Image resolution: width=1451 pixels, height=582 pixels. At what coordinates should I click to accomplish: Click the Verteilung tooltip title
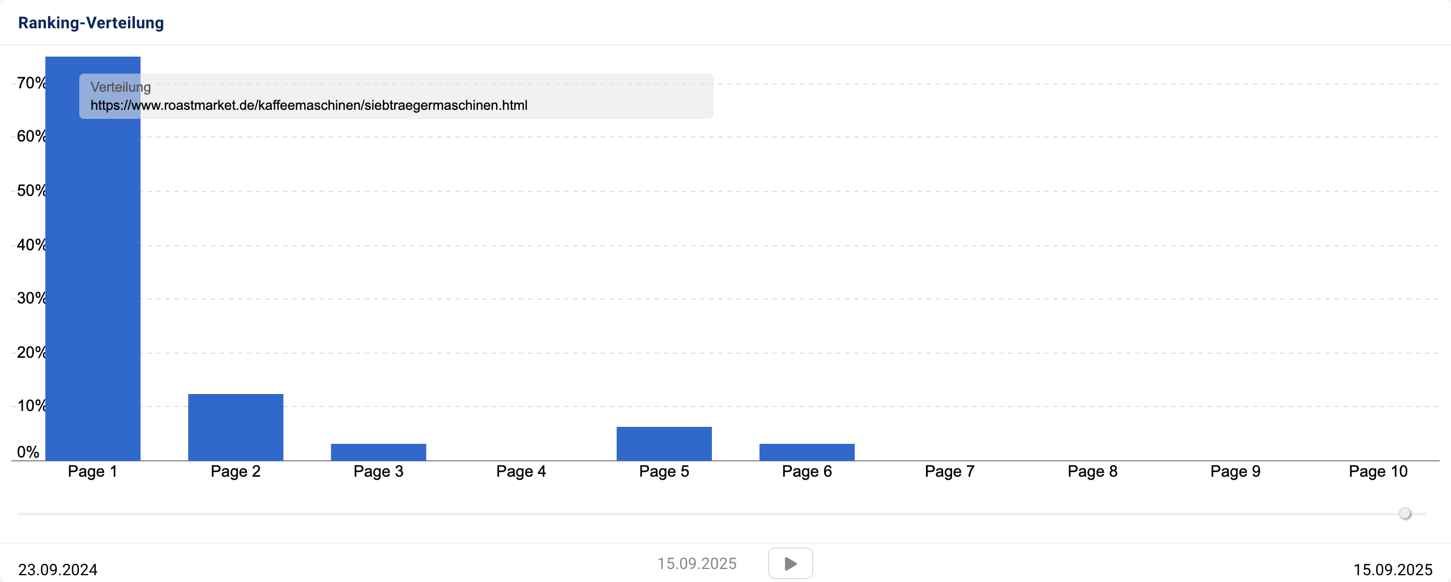click(121, 87)
